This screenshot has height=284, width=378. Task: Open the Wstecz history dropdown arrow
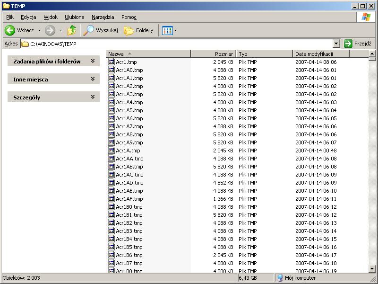[39, 30]
